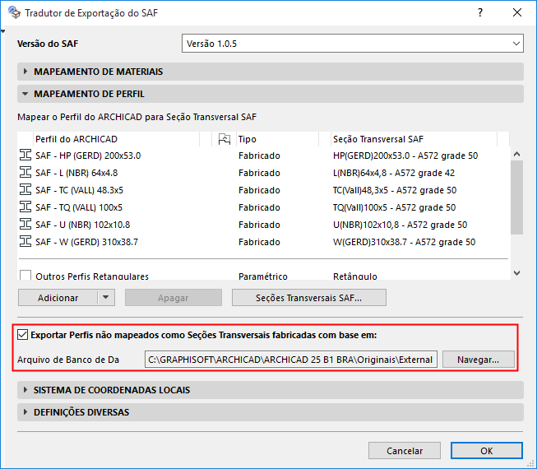Click Fabricado type of the W (GERD) row

click(x=259, y=242)
